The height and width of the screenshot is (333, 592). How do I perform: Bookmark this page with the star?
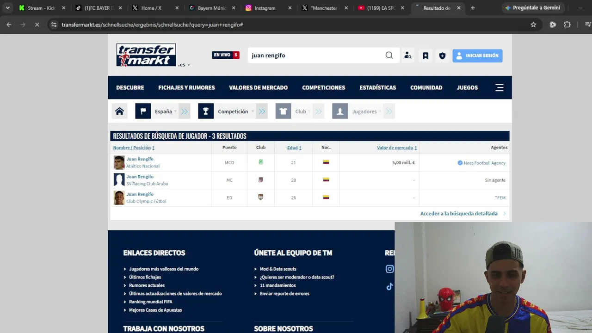tap(533, 25)
